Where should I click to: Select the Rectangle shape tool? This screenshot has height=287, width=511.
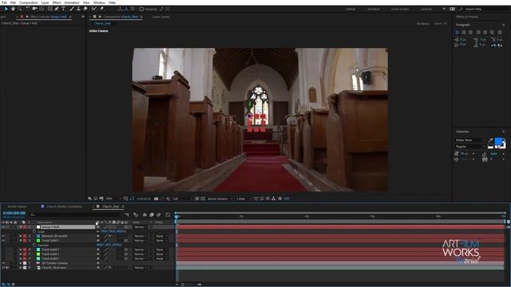pos(50,9)
